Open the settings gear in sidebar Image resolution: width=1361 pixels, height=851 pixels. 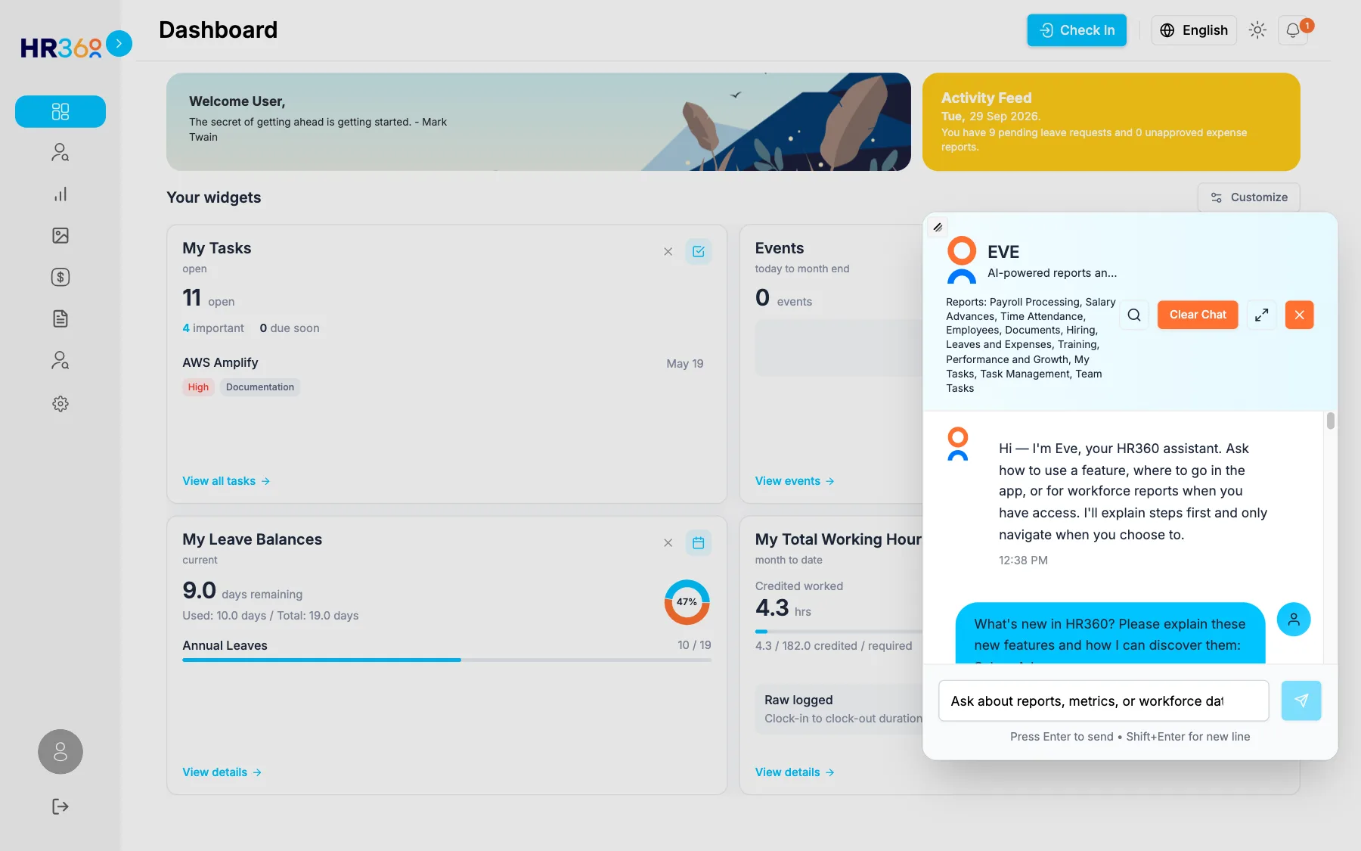pos(60,404)
